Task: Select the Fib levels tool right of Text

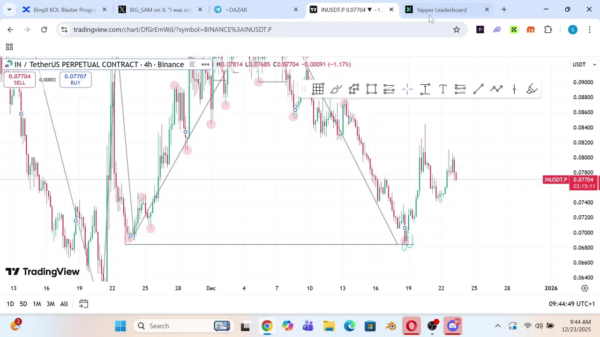Action: coord(460,89)
